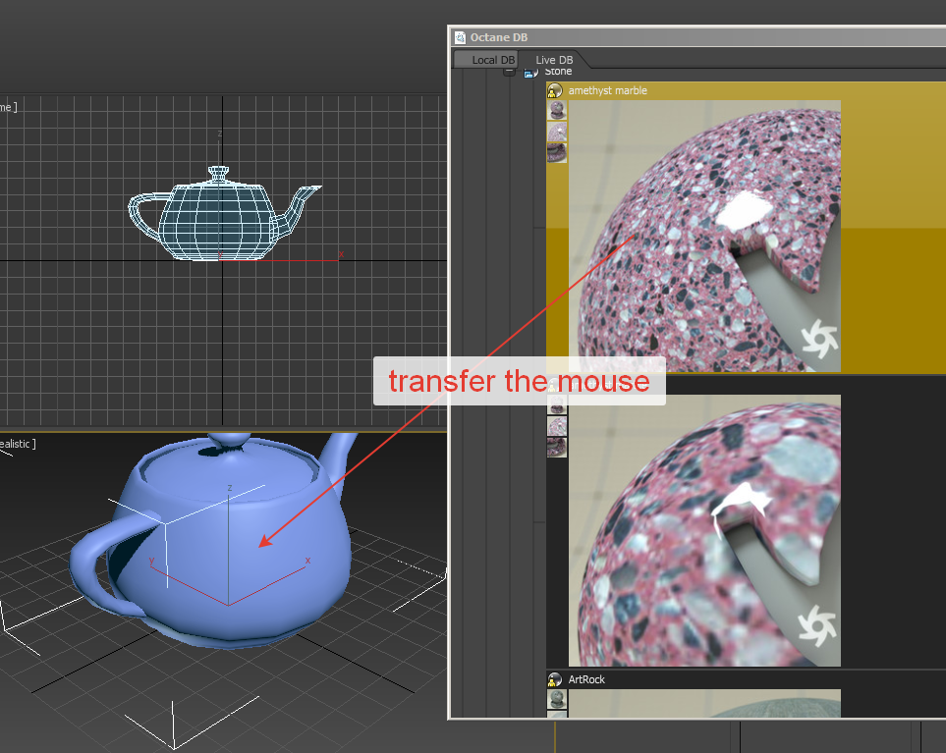Choose the first small ArtRock thumbnail
Viewport: 946px width, 753px height.
pos(557,699)
